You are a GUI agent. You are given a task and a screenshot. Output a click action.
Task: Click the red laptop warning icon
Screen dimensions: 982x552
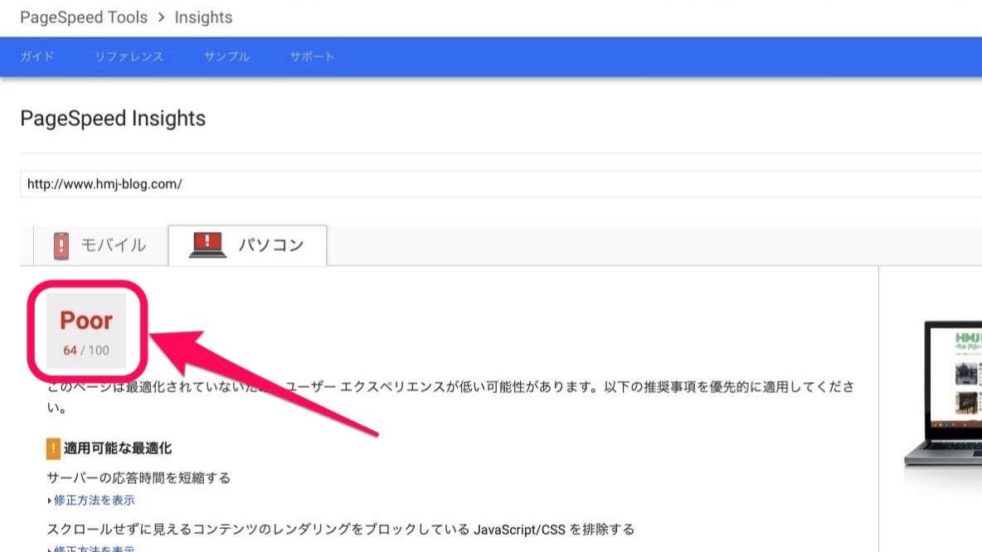pyautogui.click(x=207, y=245)
